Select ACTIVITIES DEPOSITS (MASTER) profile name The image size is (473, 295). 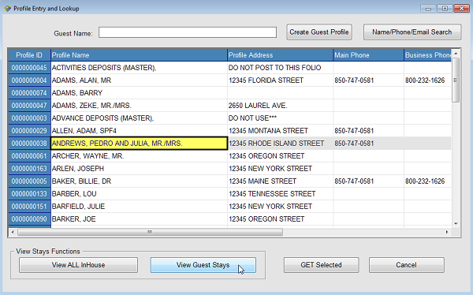(139, 68)
